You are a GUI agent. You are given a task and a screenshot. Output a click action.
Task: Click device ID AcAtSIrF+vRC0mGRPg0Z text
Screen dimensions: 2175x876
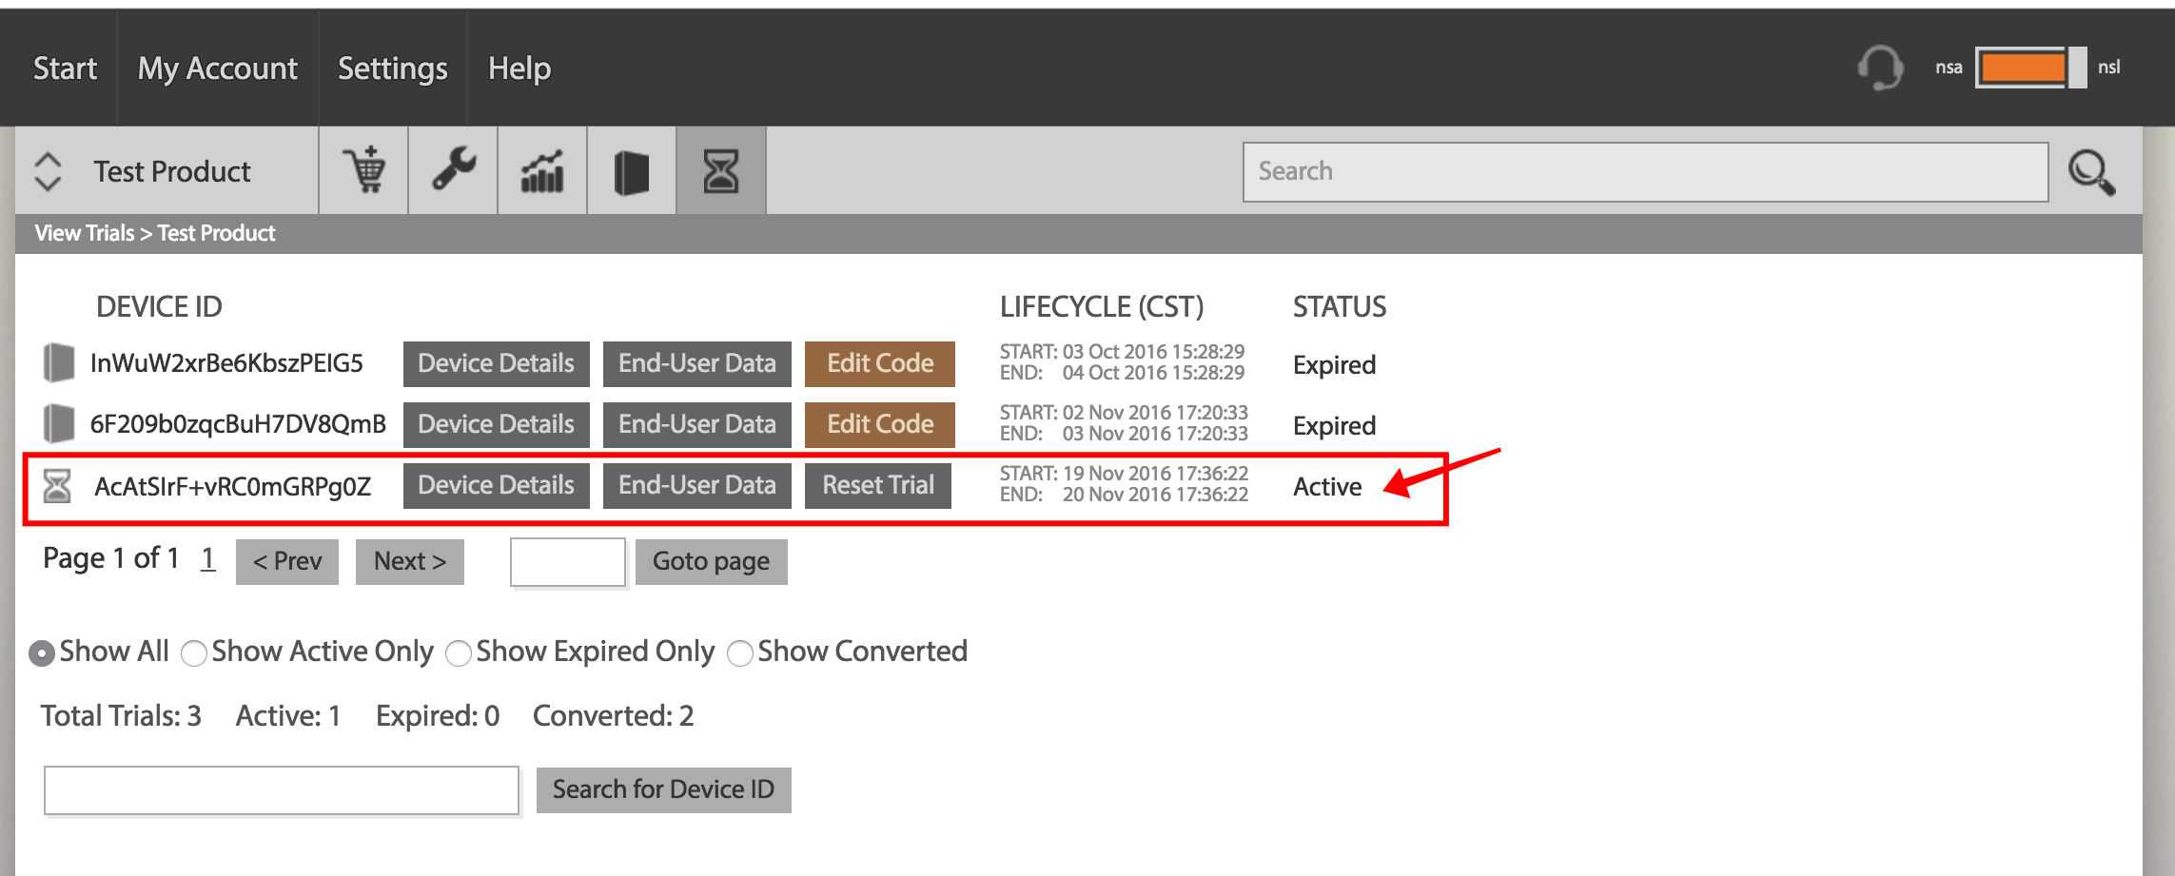[232, 487]
